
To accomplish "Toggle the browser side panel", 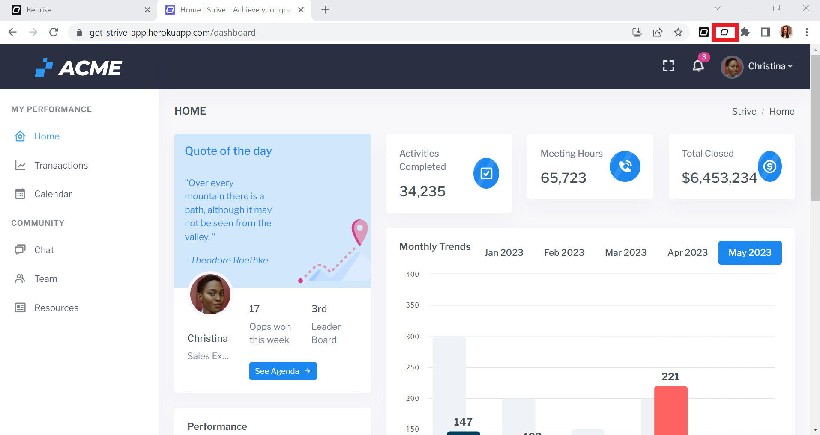I will pyautogui.click(x=765, y=33).
